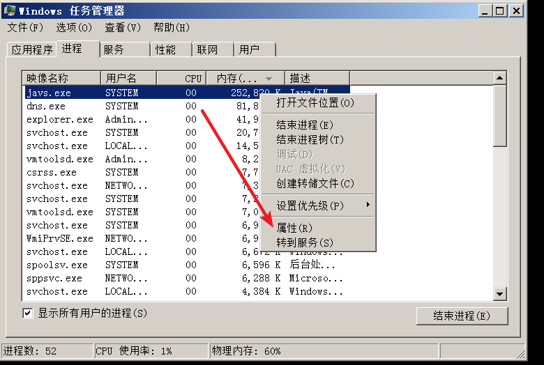Maximize the Task Manager window
Screen dimensions: 544x365
[x=500, y=10]
